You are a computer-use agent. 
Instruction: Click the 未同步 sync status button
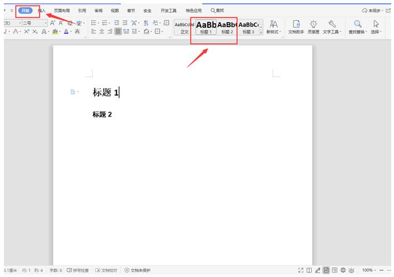point(373,11)
